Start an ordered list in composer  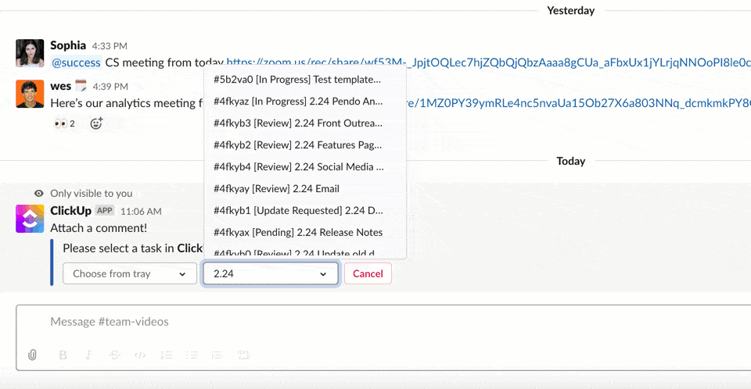point(166,355)
